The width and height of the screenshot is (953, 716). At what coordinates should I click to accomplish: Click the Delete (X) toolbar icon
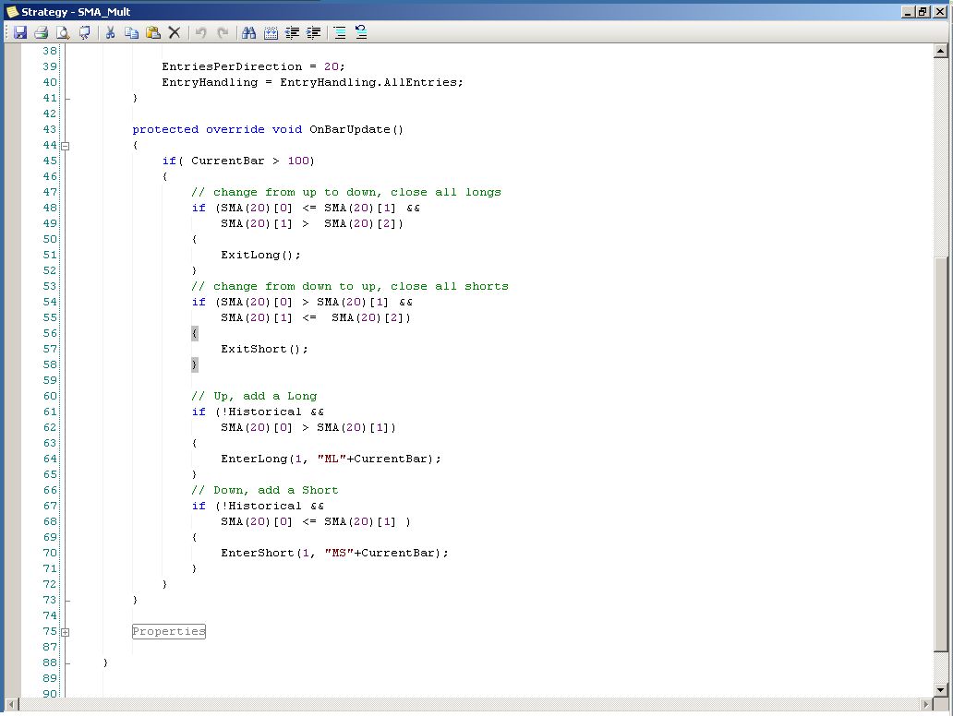click(175, 33)
